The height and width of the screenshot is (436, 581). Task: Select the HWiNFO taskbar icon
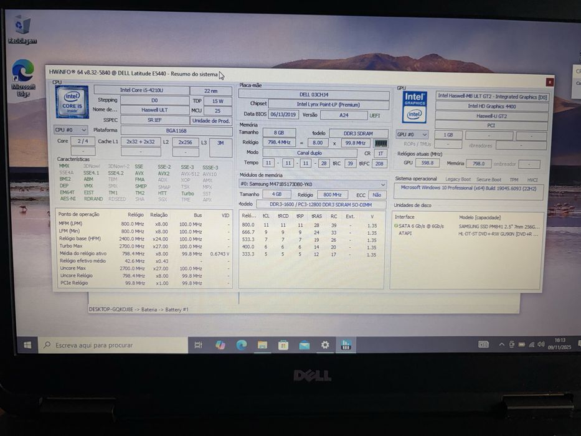[x=346, y=345]
